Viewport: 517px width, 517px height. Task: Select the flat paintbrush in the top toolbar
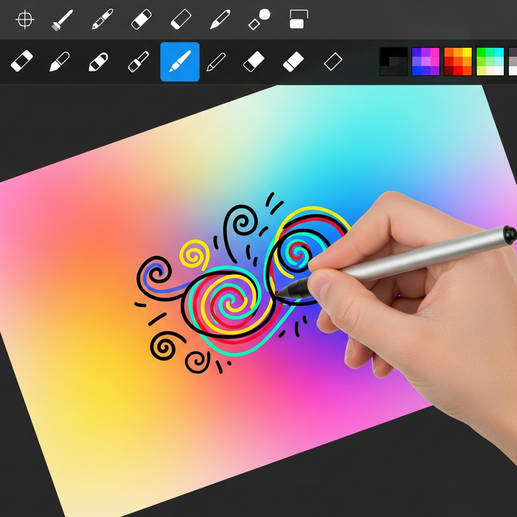[x=63, y=20]
